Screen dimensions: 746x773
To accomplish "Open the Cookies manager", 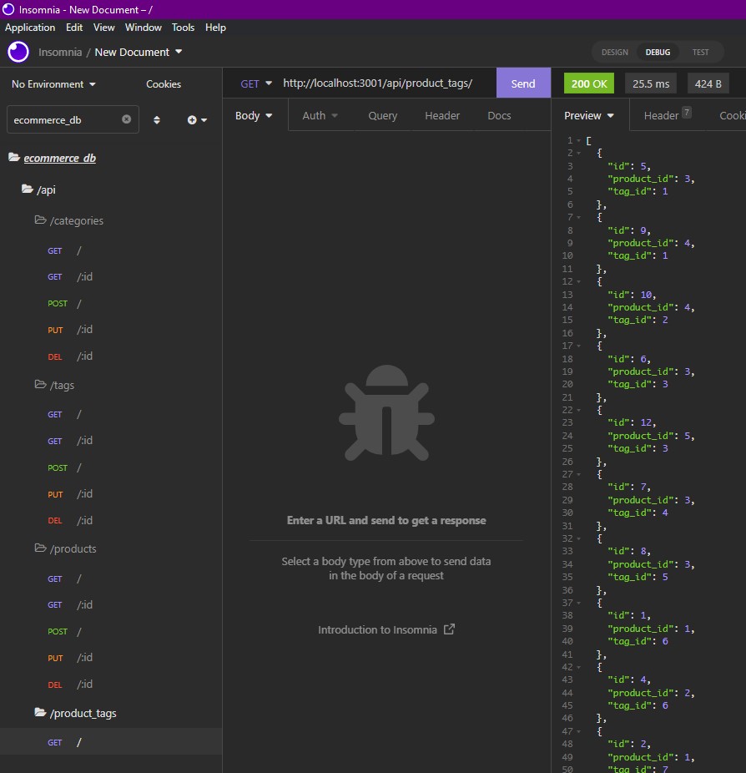I will click(x=164, y=84).
